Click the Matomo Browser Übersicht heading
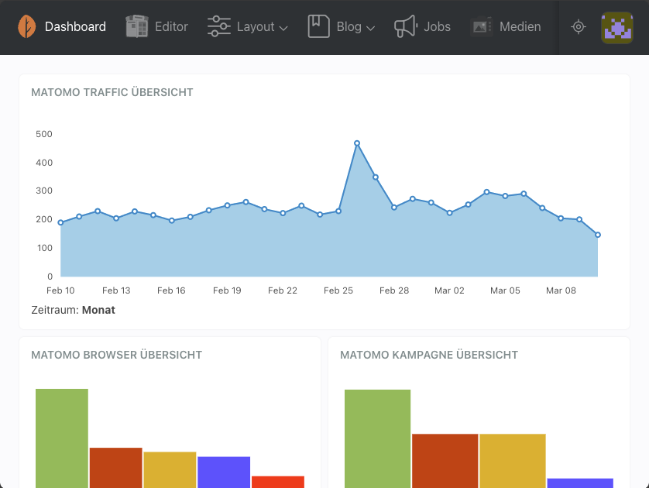The image size is (649, 488). [x=117, y=355]
